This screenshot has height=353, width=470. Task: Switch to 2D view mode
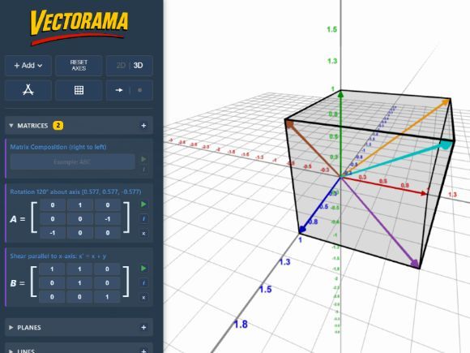click(x=121, y=66)
